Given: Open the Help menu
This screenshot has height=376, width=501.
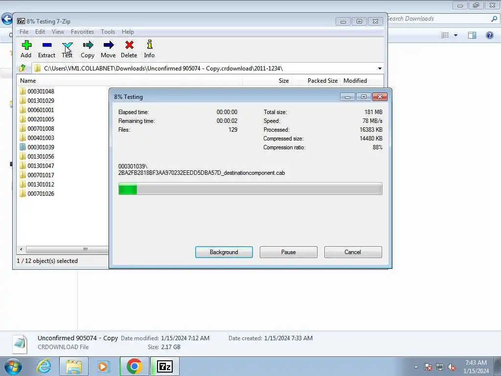Looking at the screenshot, I should point(128,32).
